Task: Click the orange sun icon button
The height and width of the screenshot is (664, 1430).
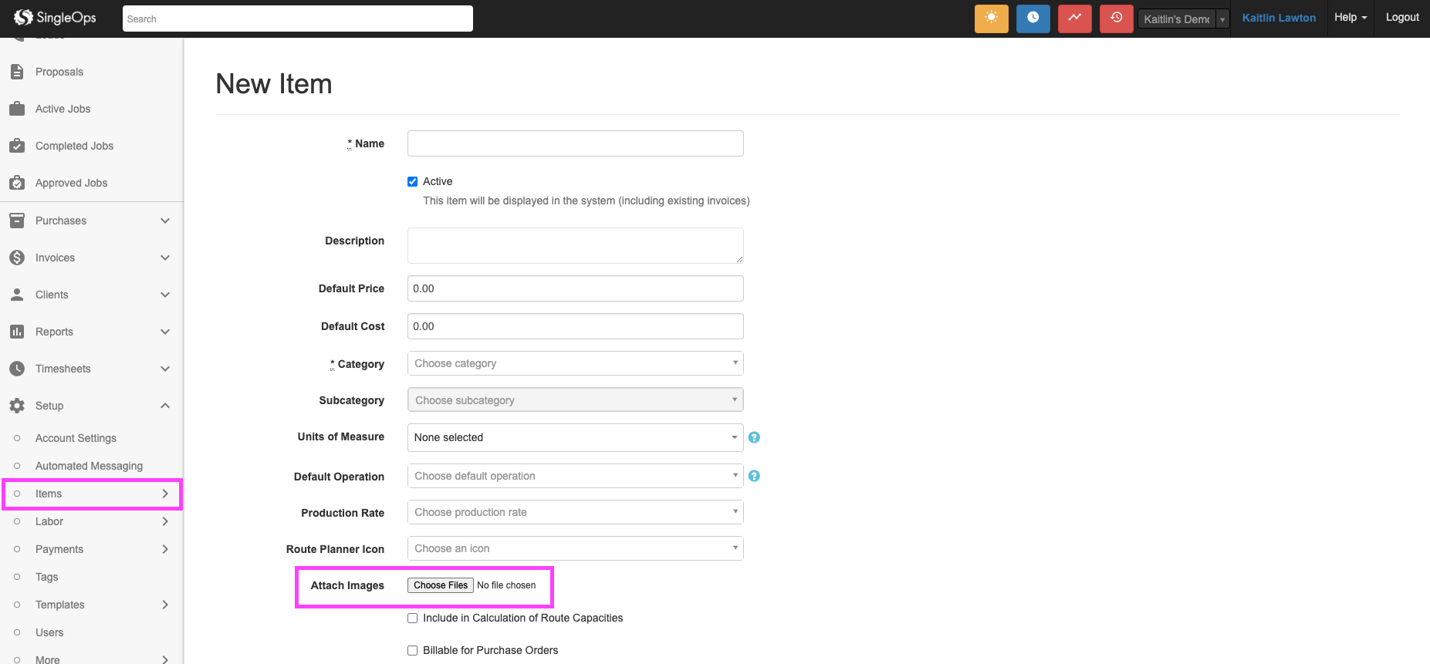Action: pyautogui.click(x=991, y=19)
